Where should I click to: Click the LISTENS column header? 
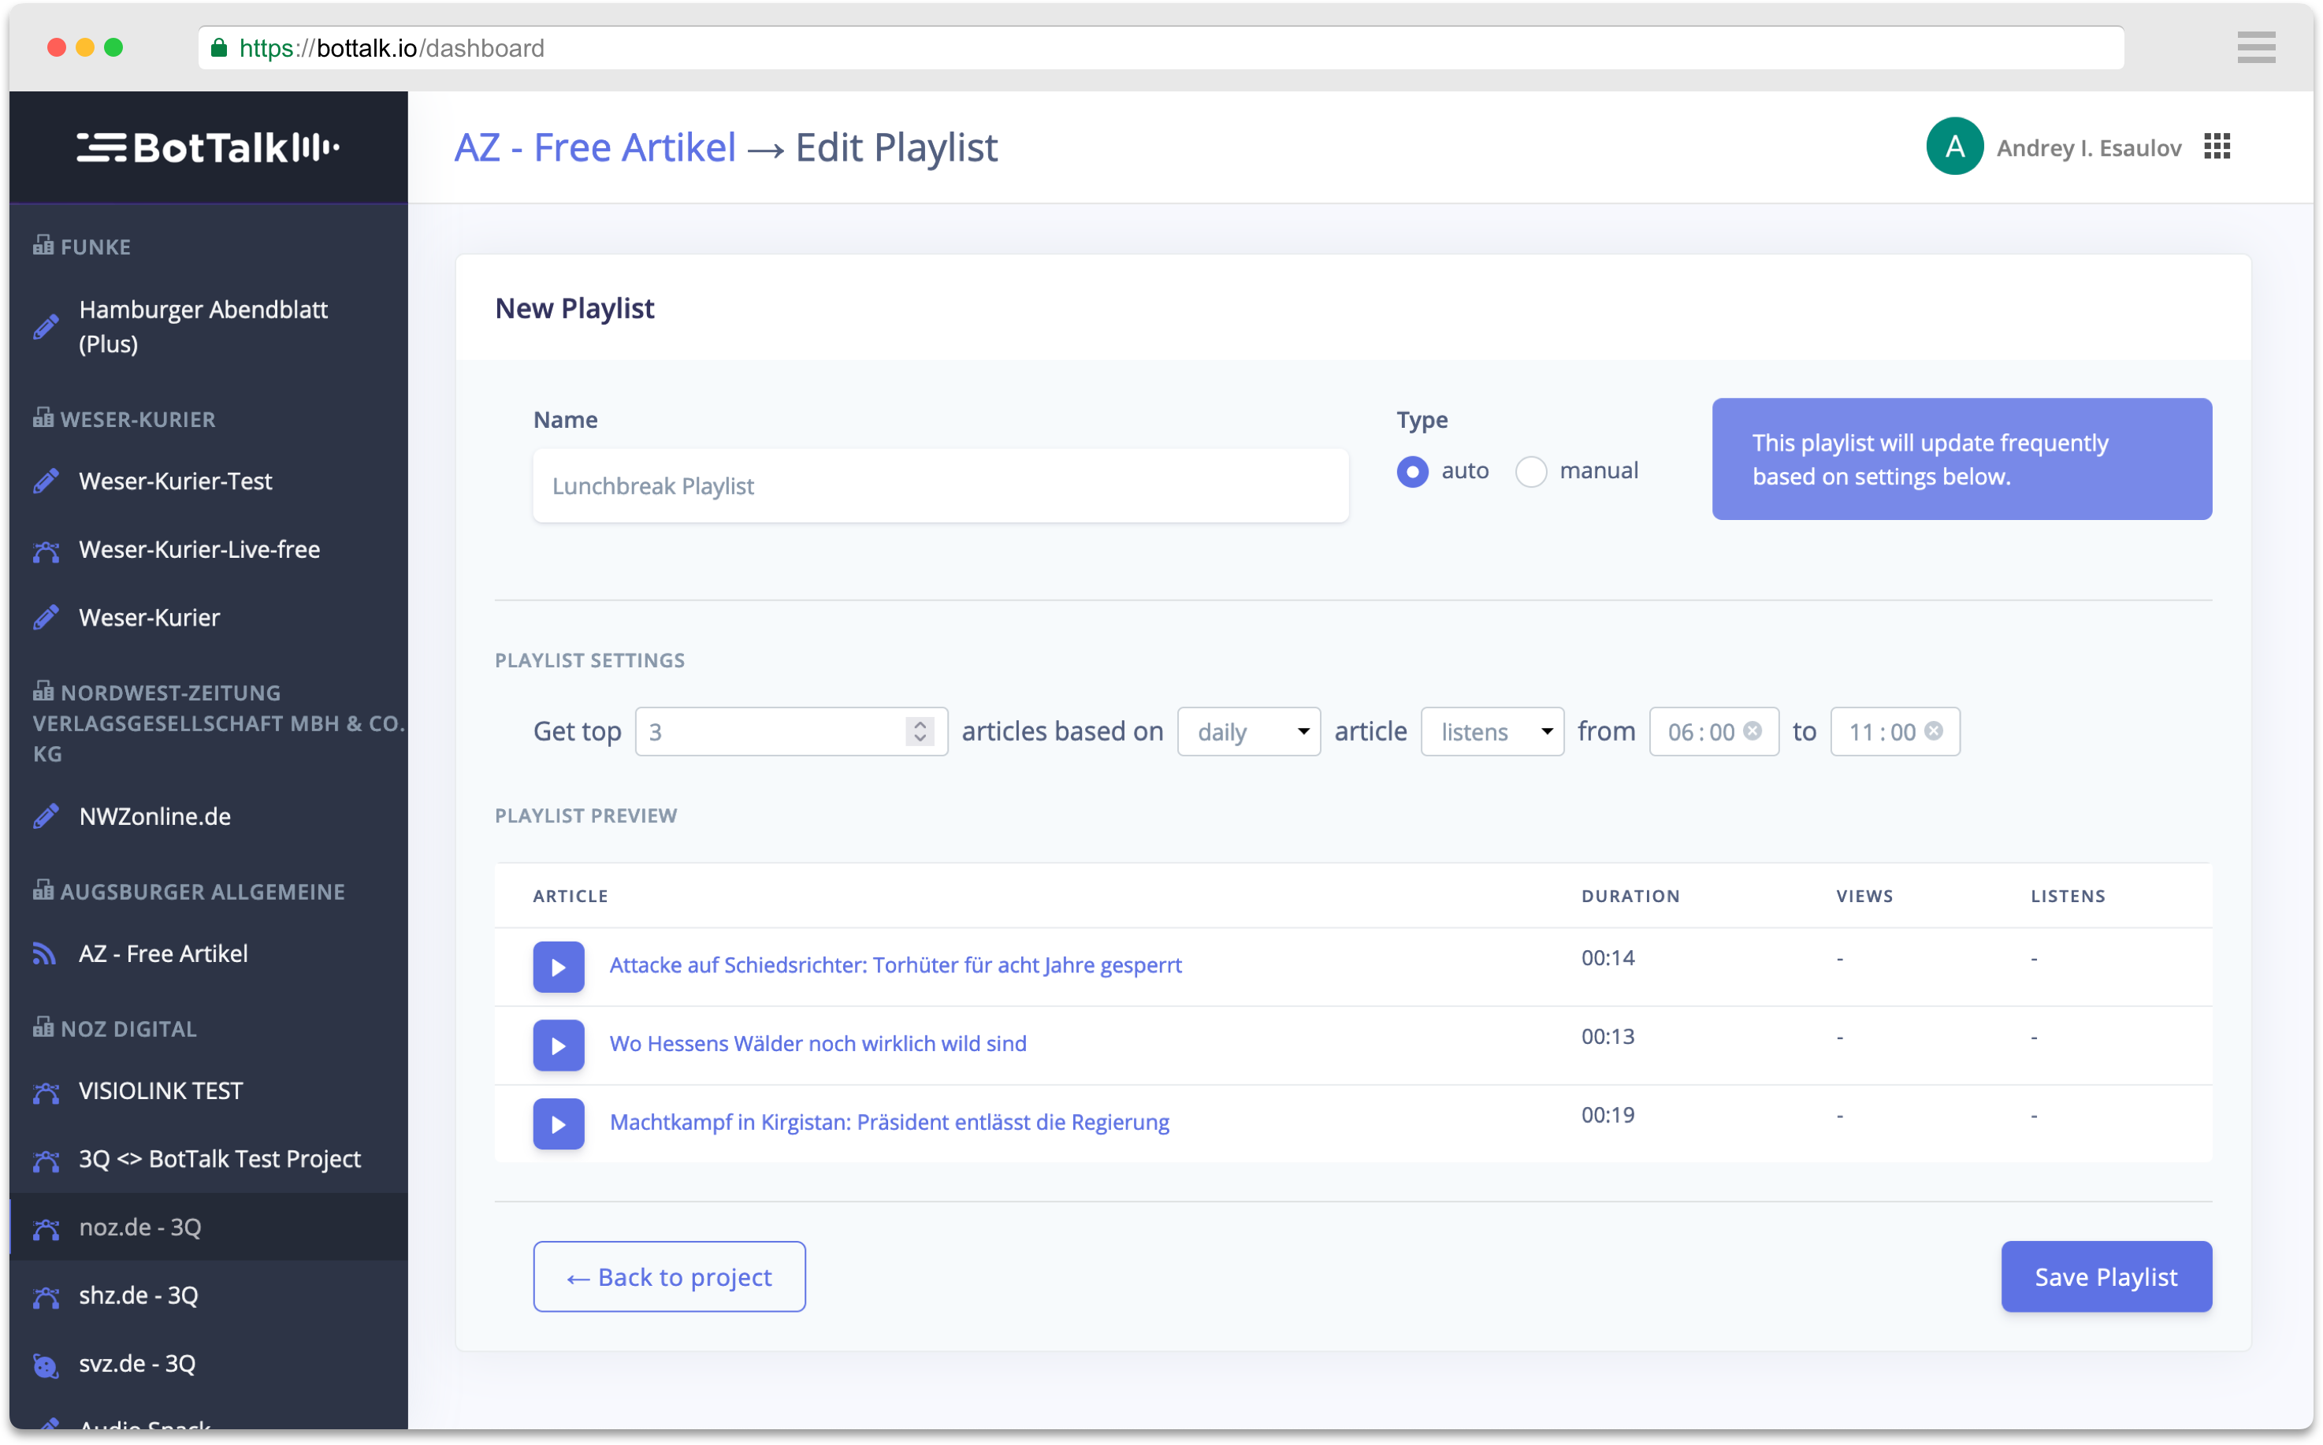coord(2067,896)
